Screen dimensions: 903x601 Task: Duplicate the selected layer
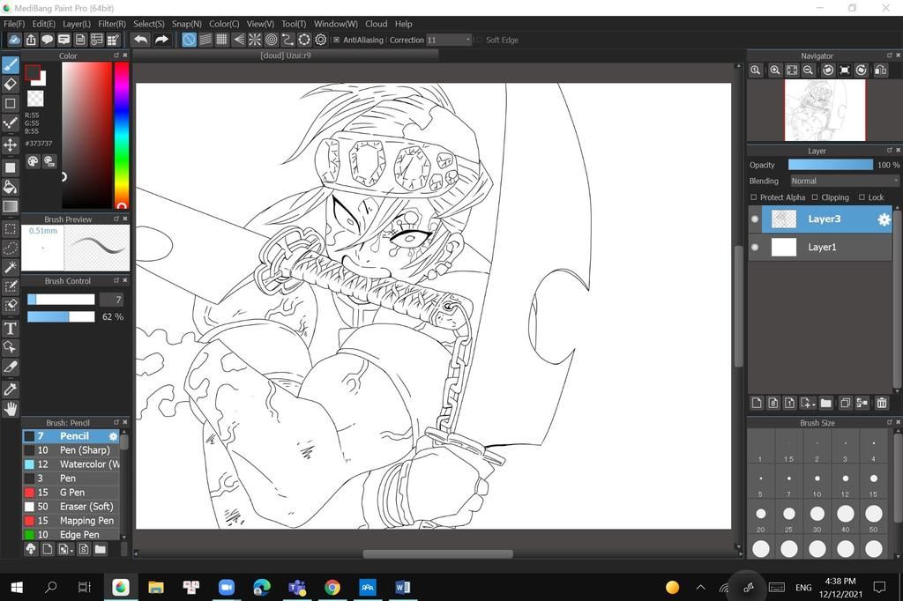click(x=845, y=403)
